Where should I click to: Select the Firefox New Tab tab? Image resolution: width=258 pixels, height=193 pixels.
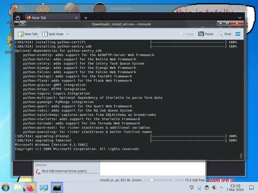pyautogui.click(x=52, y=18)
